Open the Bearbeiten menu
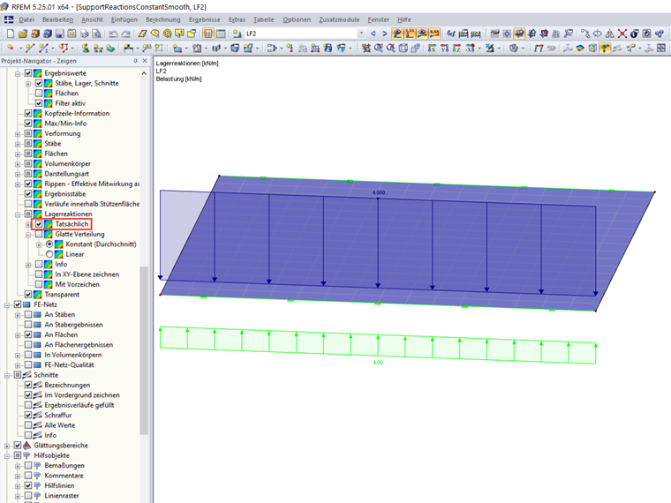 pos(57,19)
